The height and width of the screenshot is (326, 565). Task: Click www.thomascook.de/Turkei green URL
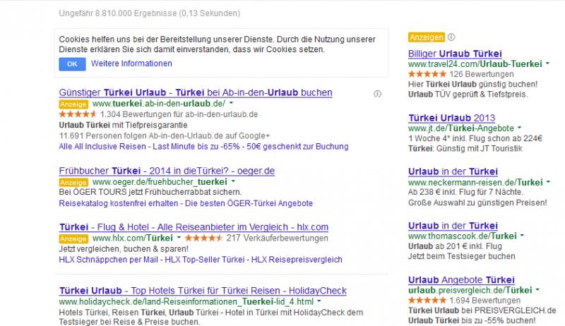pyautogui.click(x=463, y=236)
